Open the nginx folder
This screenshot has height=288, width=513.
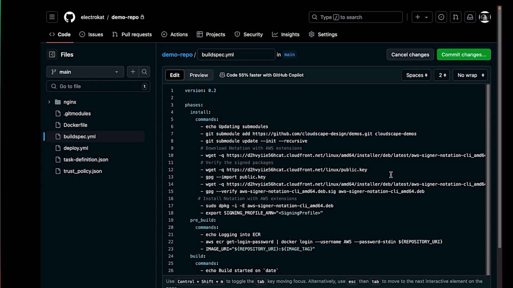70,102
